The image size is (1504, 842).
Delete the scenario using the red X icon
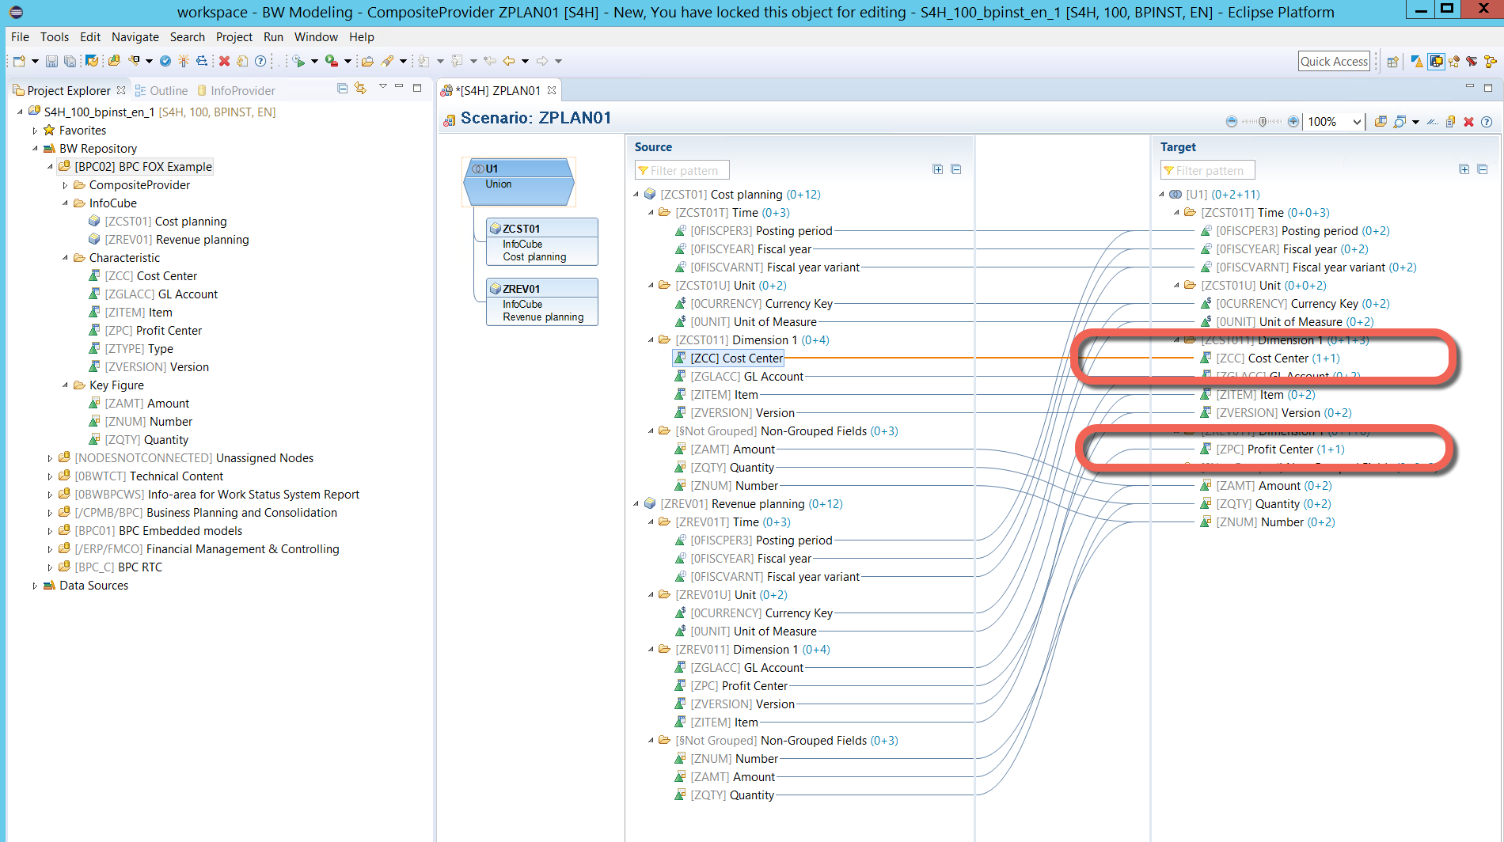click(x=1468, y=120)
